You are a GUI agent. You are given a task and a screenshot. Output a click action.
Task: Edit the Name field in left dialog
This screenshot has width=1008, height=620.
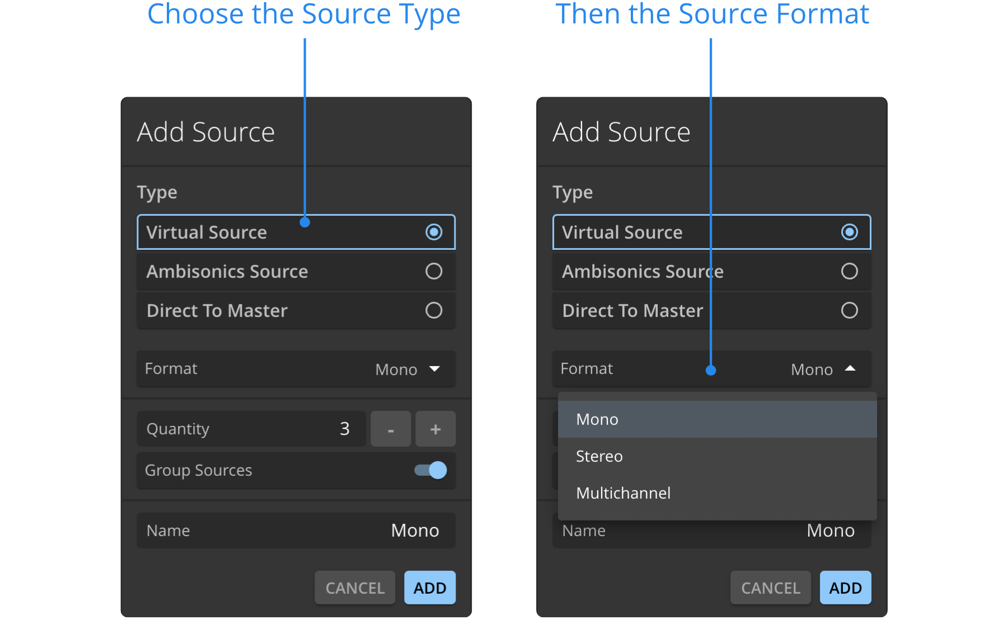[296, 531]
